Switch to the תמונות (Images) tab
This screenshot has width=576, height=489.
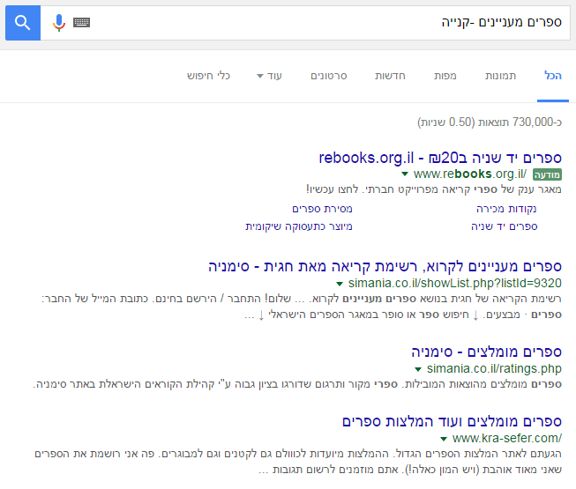coord(502,76)
